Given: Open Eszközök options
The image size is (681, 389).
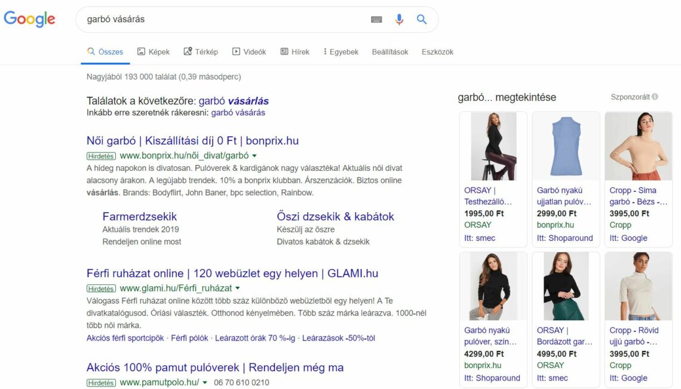Looking at the screenshot, I should pyautogui.click(x=437, y=52).
